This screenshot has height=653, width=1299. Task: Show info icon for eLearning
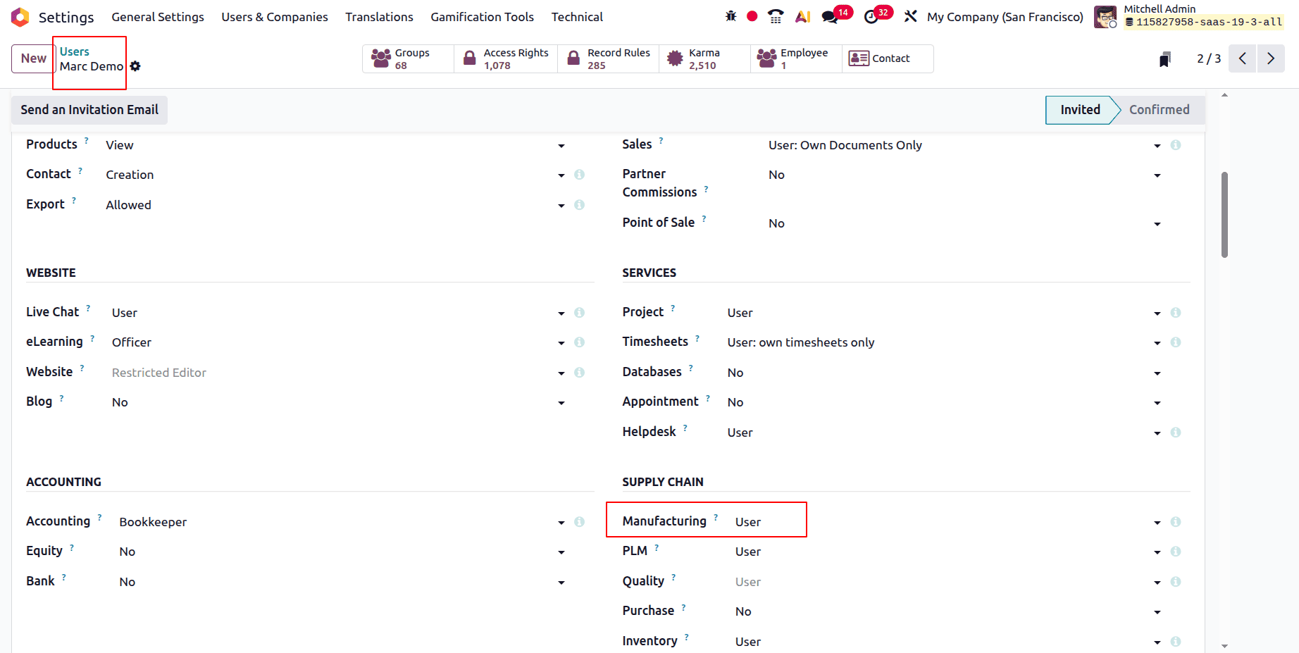coord(579,342)
